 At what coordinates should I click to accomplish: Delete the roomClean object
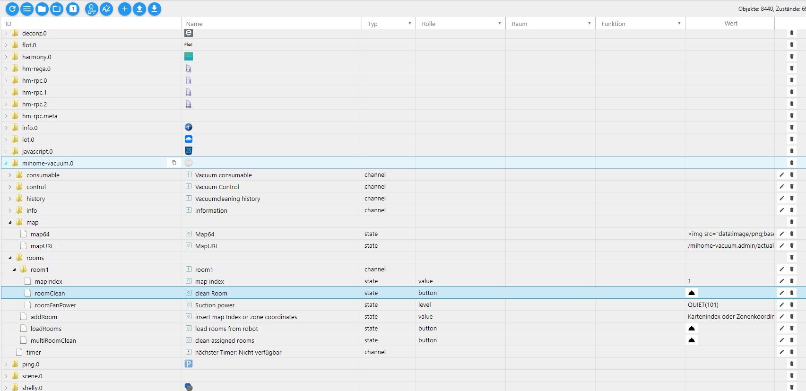792,293
